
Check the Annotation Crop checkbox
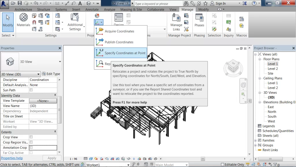click(31, 148)
